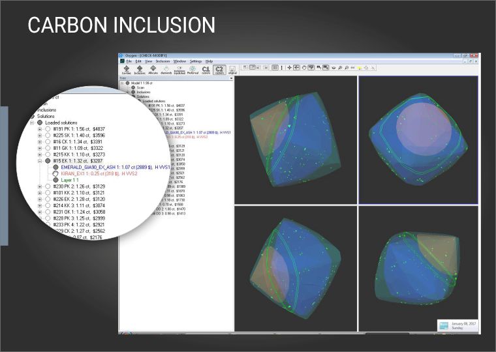Viewport: 496px width, 352px height.
Task: Collapse the #15 EK 1 solution node
Action: click(x=40, y=160)
